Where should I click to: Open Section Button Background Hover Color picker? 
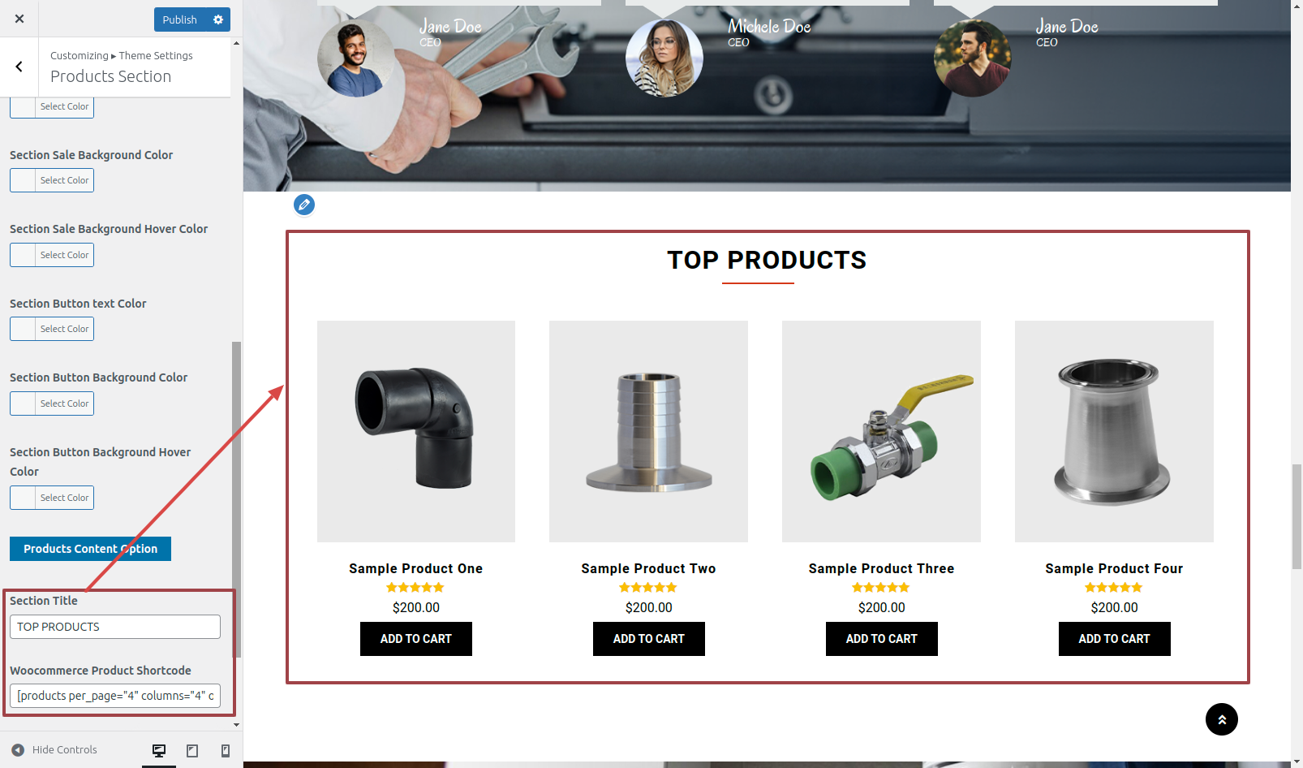pyautogui.click(x=52, y=498)
